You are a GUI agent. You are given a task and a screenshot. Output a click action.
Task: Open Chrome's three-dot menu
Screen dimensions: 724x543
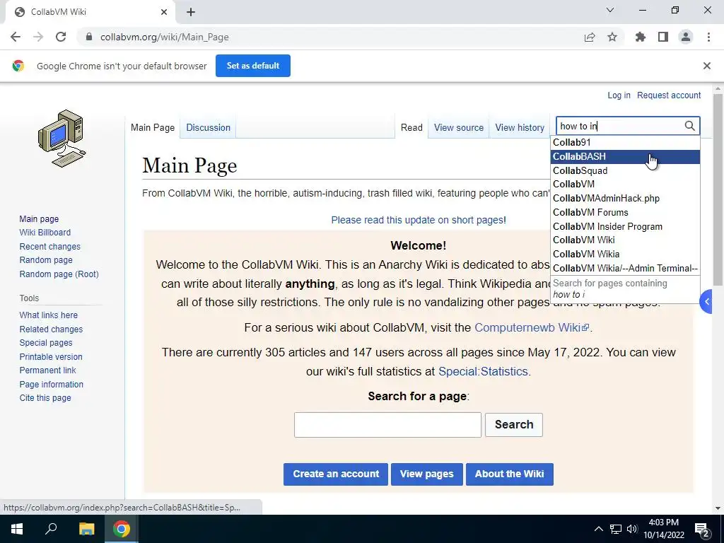click(x=708, y=37)
